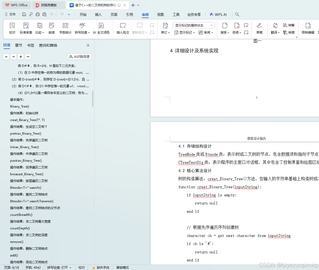Open the 开始 ribbon tab
Screen dimensions: 319x270
coord(83,15)
